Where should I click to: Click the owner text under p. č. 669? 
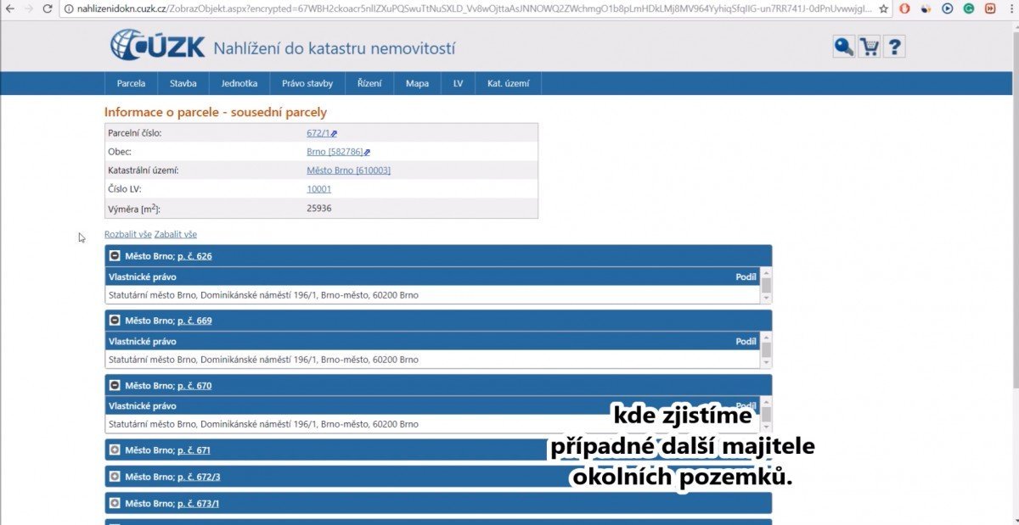[263, 360]
